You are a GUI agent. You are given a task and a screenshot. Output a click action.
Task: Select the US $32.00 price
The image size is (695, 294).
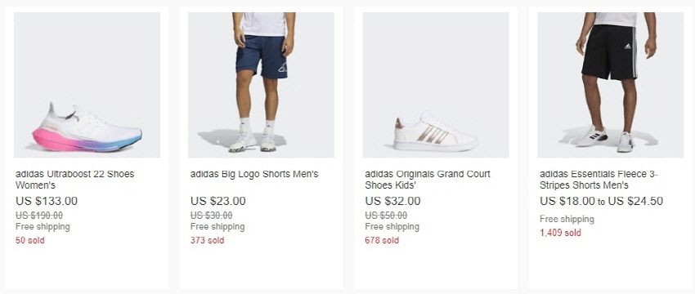coord(392,201)
